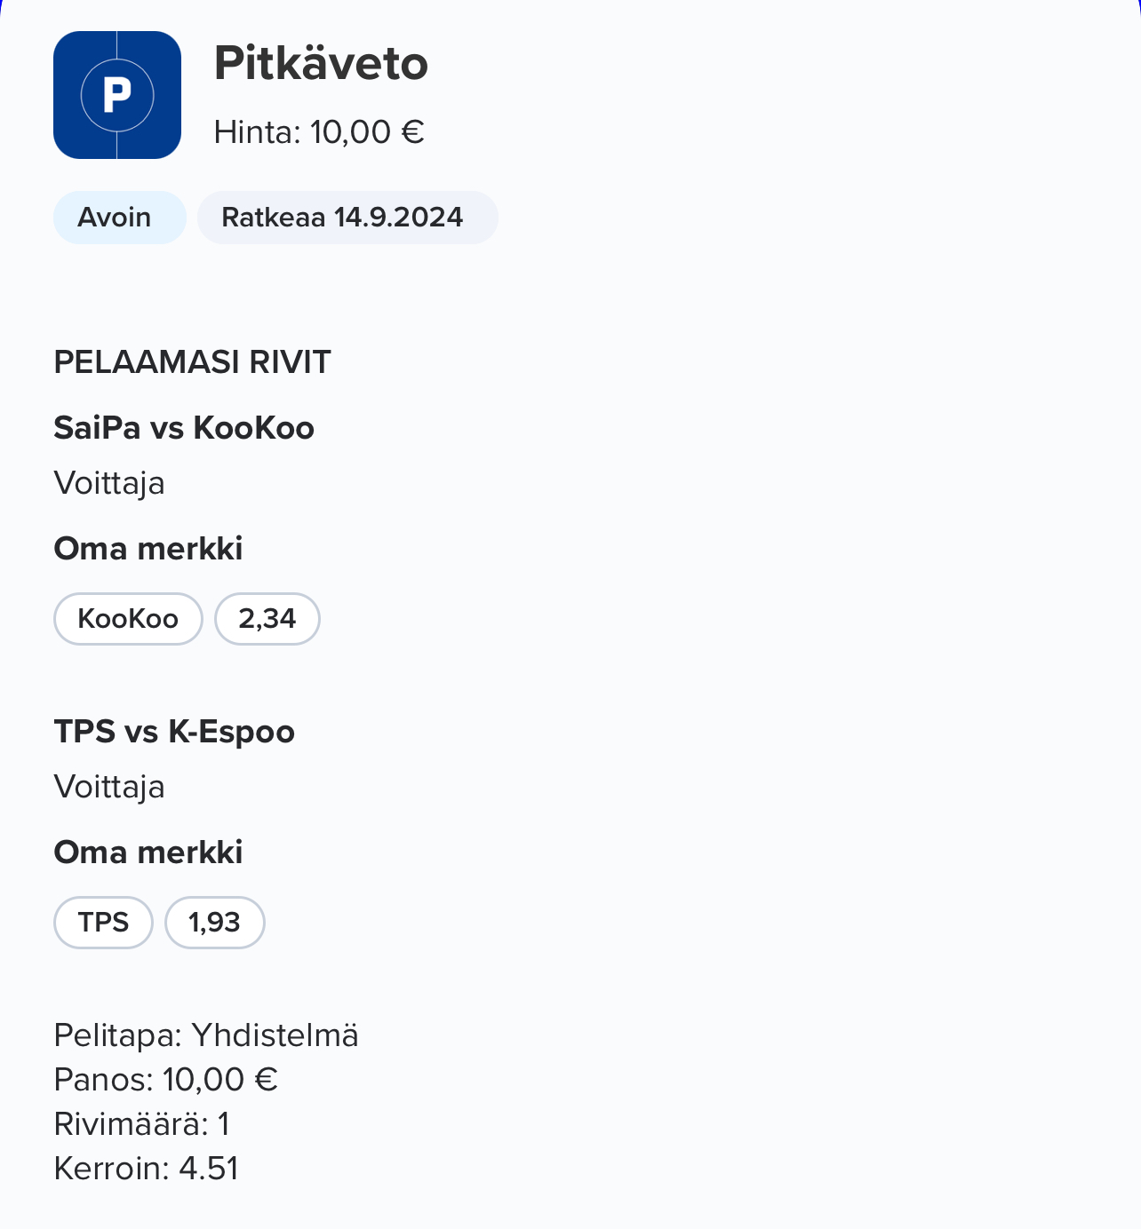The height and width of the screenshot is (1229, 1141).
Task: Select the Pitkäveto title heading
Action: point(321,63)
